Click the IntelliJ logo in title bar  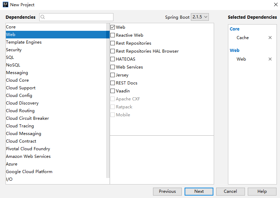pyautogui.click(x=5, y=4)
